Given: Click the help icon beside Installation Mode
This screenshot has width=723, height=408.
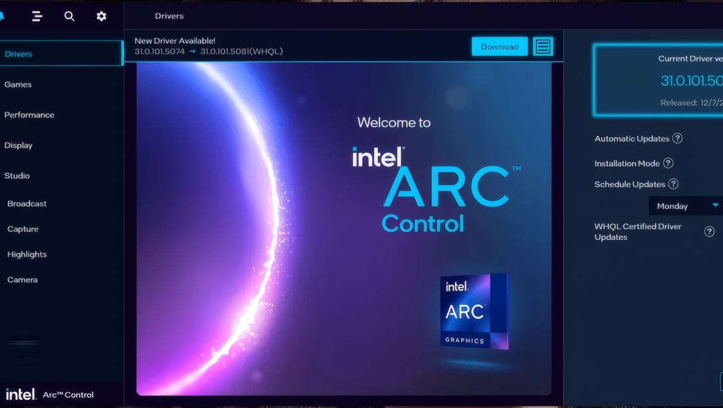Looking at the screenshot, I should tap(668, 163).
